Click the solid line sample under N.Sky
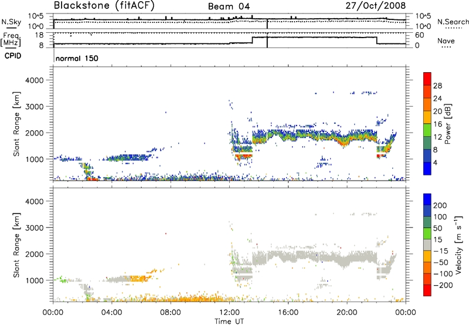 pos(11,28)
